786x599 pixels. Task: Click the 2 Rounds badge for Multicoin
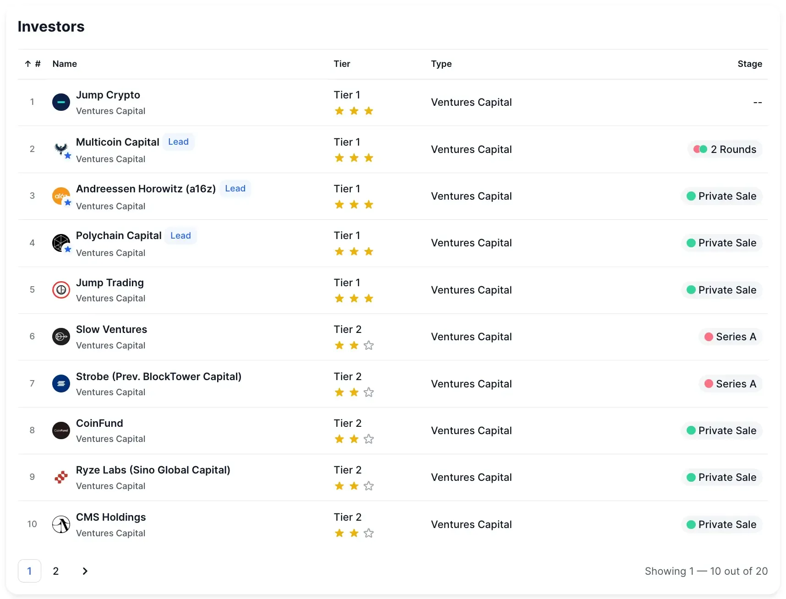(725, 149)
